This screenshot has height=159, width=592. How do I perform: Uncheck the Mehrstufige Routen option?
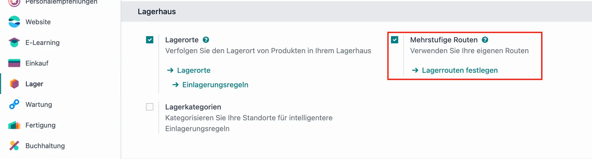pos(395,40)
